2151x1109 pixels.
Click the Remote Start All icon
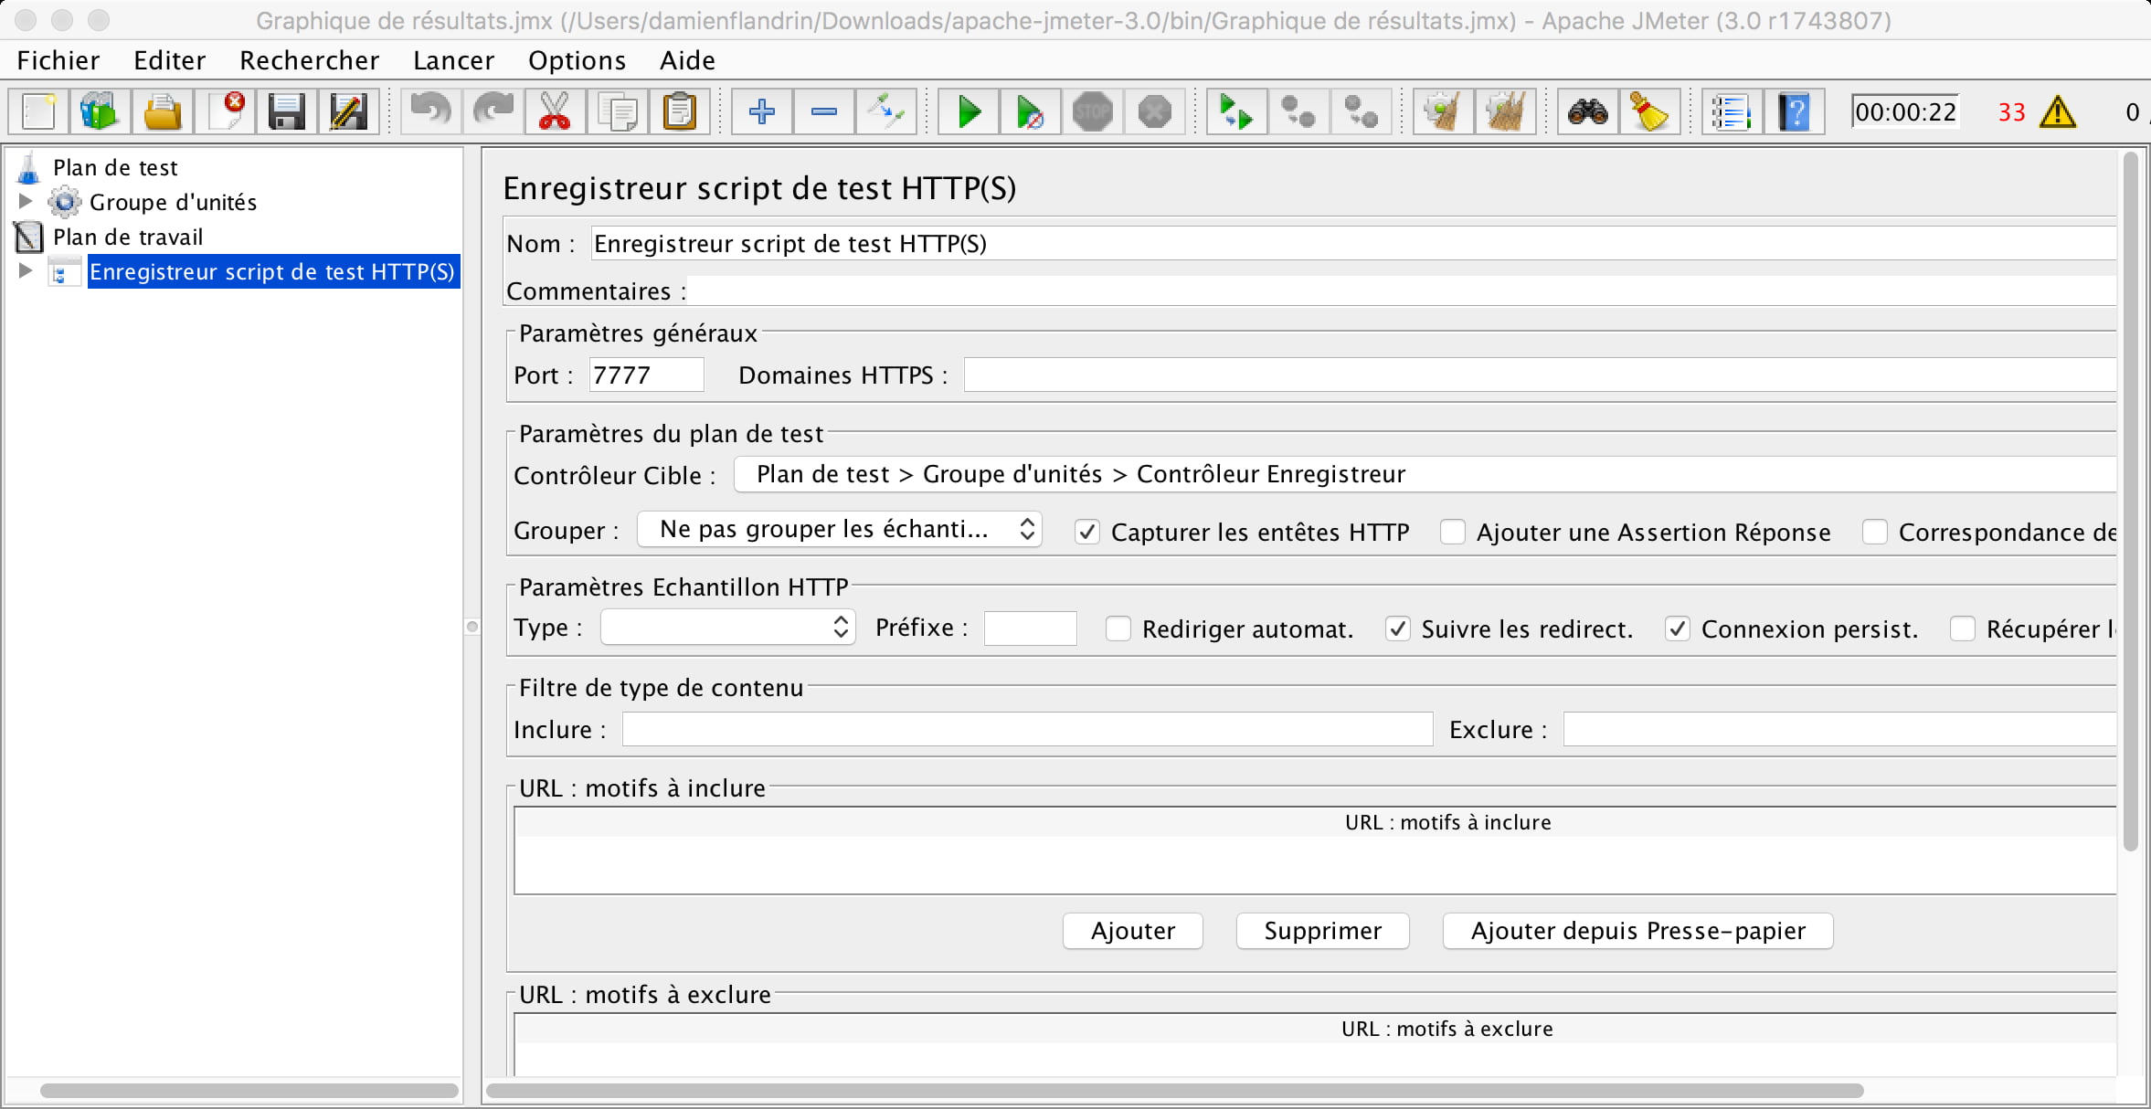(x=1235, y=112)
